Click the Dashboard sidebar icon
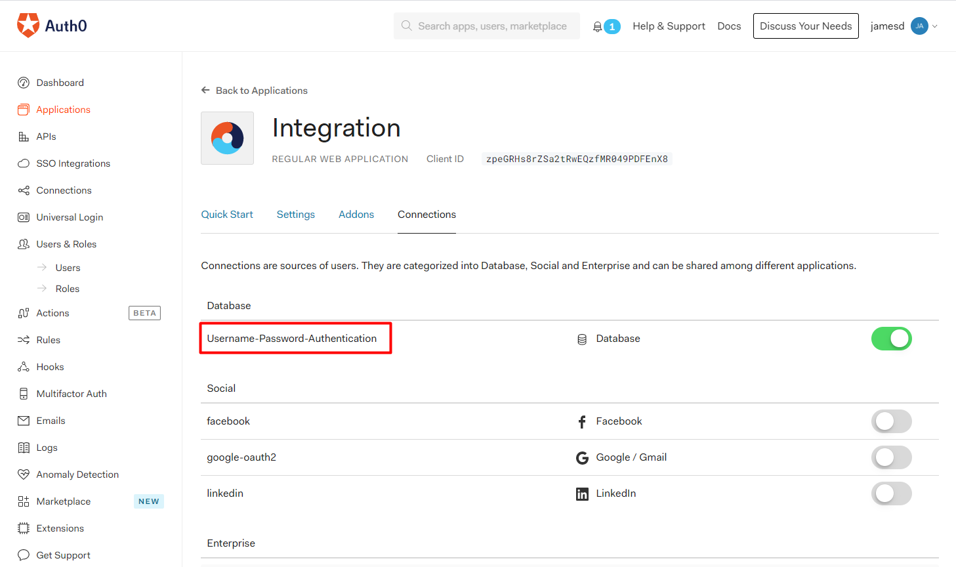Image resolution: width=956 pixels, height=567 pixels. click(24, 83)
